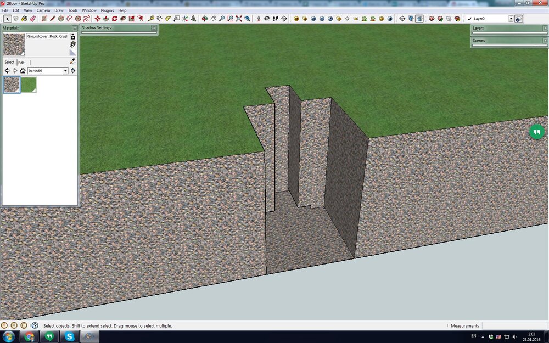Open the Camera menu

click(x=43, y=10)
